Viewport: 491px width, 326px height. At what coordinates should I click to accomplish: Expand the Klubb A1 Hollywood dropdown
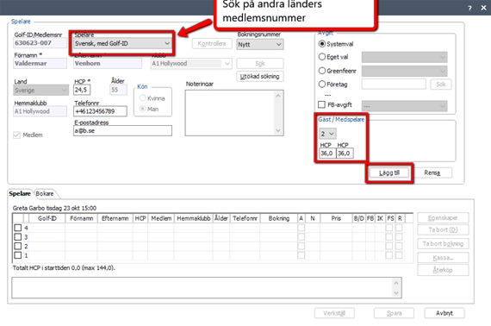coord(191,64)
